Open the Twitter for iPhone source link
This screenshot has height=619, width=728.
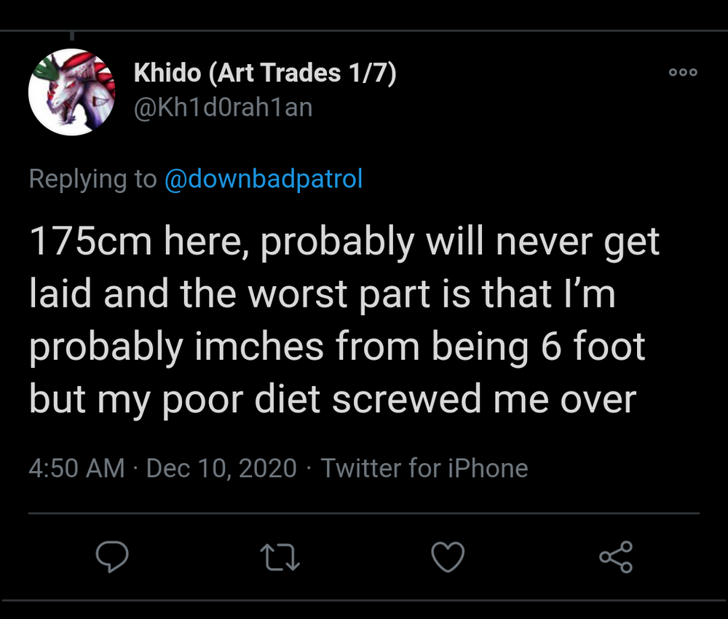point(424,468)
